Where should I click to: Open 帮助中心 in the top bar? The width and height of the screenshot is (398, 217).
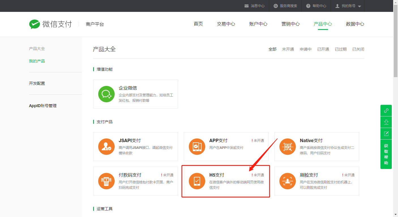tap(319, 6)
